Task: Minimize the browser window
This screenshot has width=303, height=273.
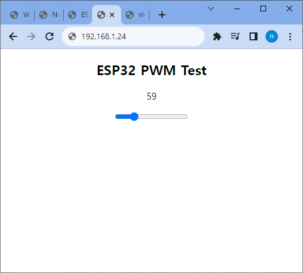Action: [237, 9]
